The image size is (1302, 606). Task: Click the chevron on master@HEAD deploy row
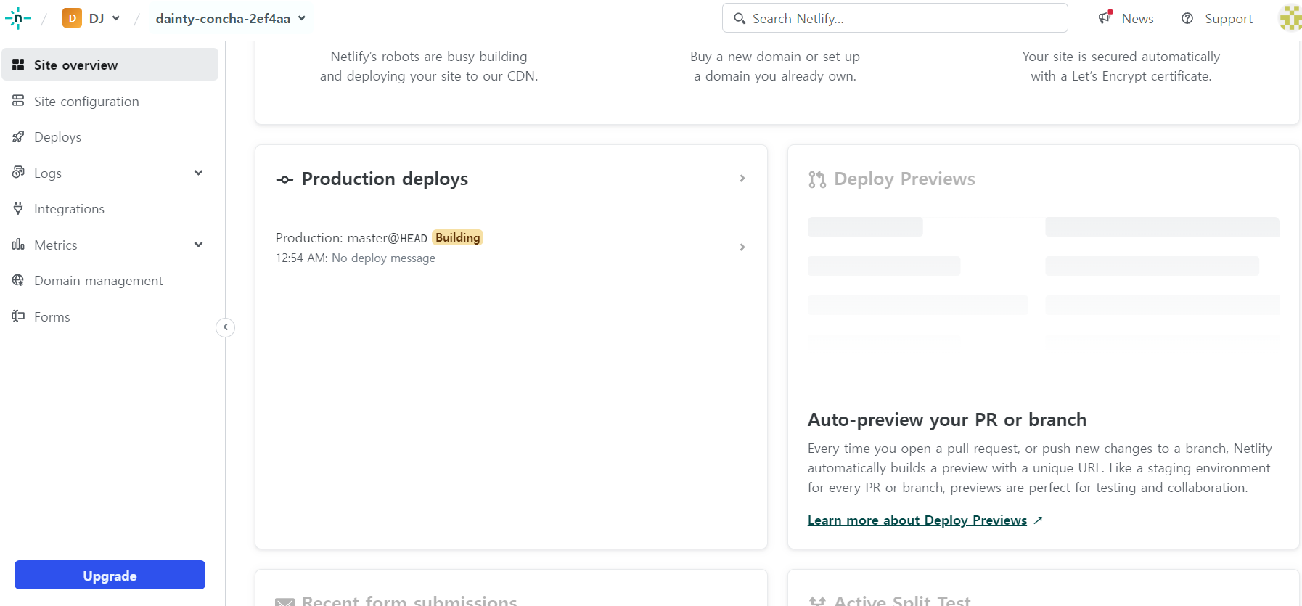(x=742, y=247)
